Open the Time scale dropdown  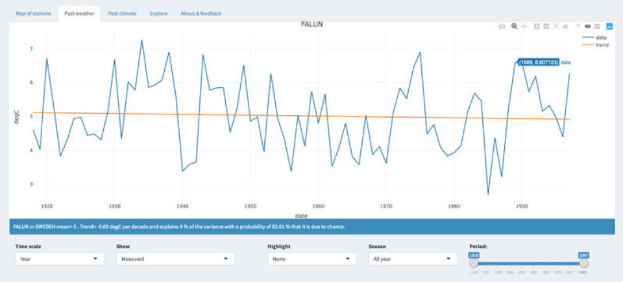pyautogui.click(x=60, y=259)
